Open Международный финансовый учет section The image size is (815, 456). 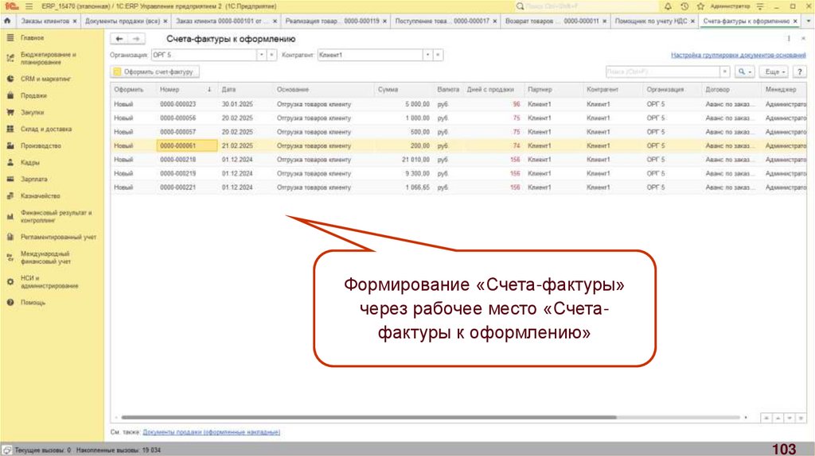coord(45,257)
